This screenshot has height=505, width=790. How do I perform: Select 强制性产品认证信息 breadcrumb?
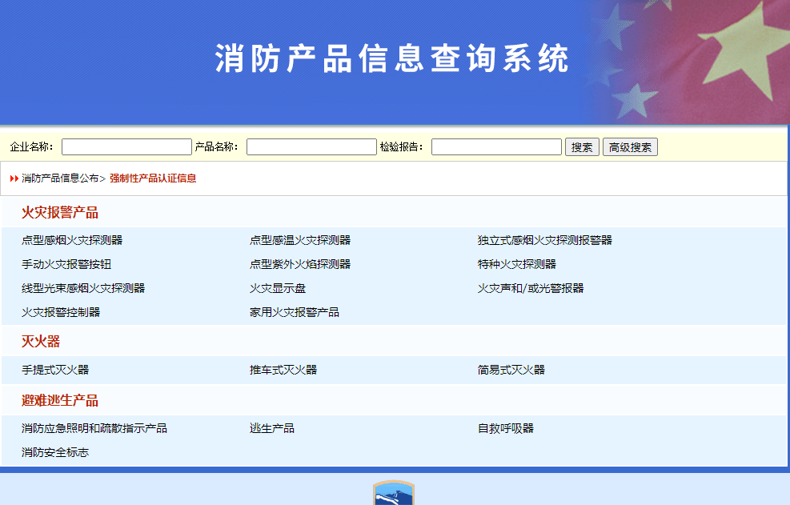tap(153, 178)
